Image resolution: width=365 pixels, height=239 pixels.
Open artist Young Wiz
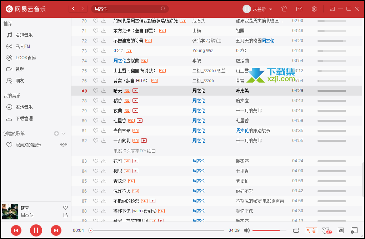[202, 50]
